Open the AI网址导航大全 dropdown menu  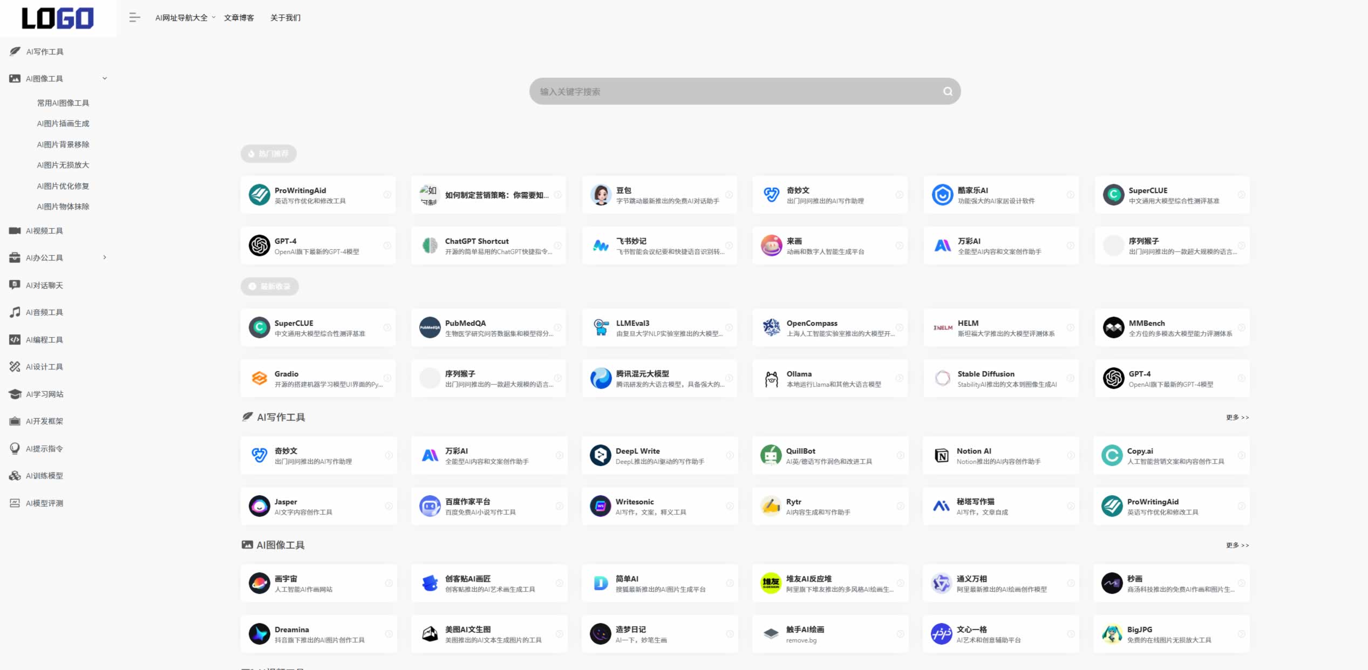pos(185,18)
